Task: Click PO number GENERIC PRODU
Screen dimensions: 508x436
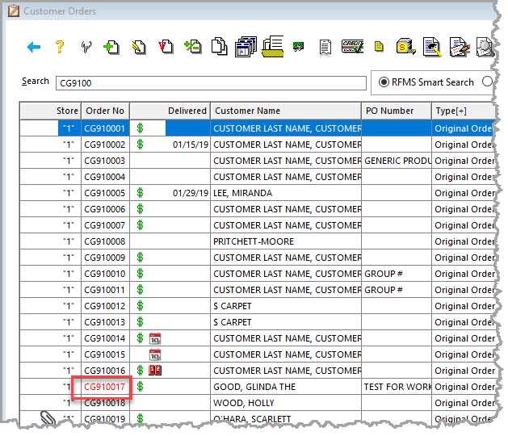Action: (x=397, y=161)
